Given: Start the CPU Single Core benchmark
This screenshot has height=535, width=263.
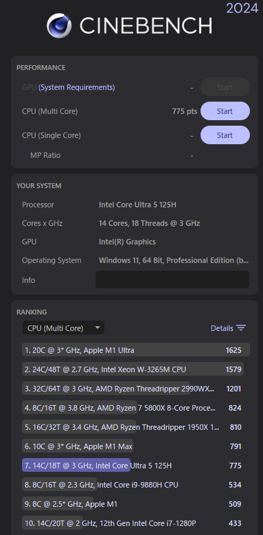Looking at the screenshot, I should coord(225,135).
